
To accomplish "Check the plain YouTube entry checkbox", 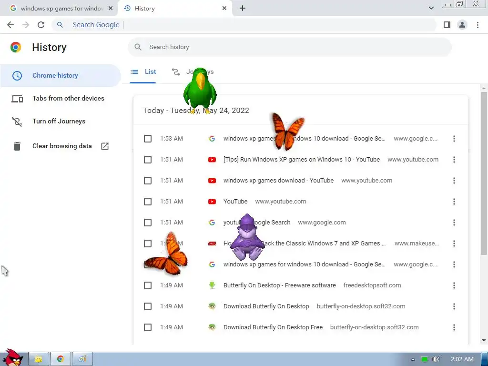I will point(148,202).
